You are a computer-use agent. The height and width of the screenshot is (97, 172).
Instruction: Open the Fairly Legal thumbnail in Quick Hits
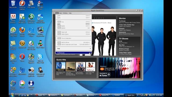point(91,67)
